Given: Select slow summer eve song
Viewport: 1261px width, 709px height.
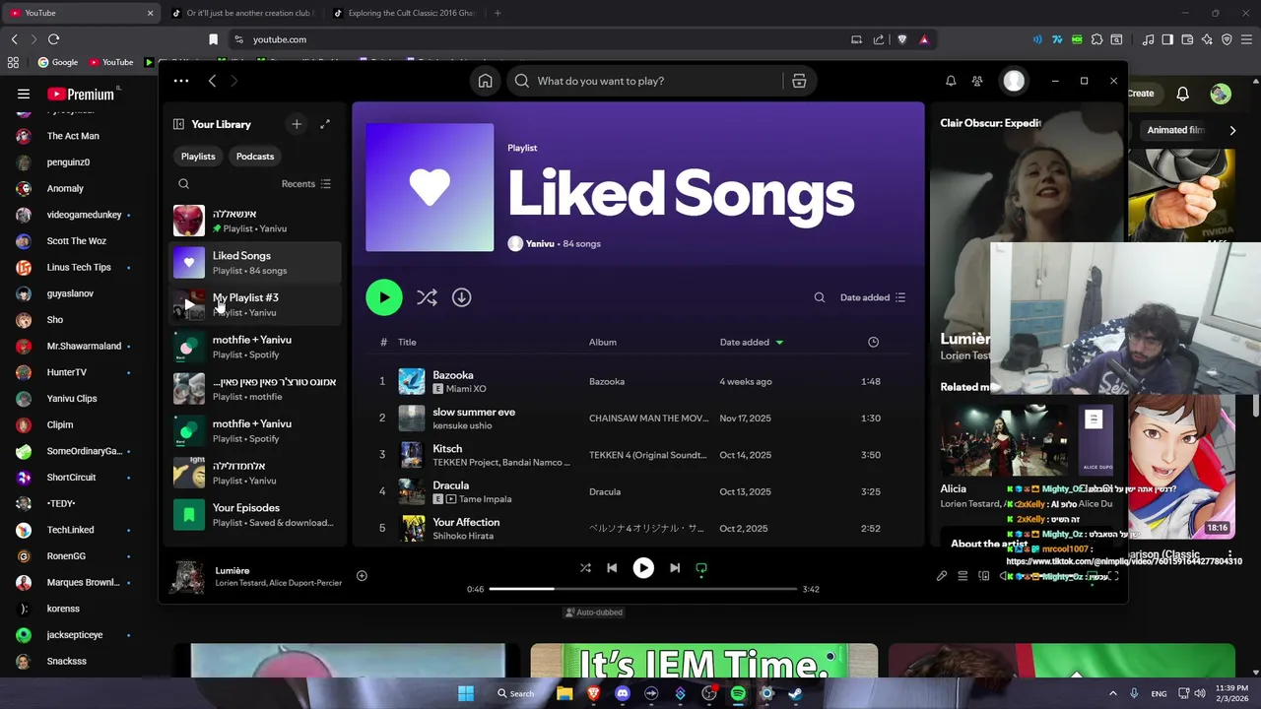Looking at the screenshot, I should tap(638, 418).
